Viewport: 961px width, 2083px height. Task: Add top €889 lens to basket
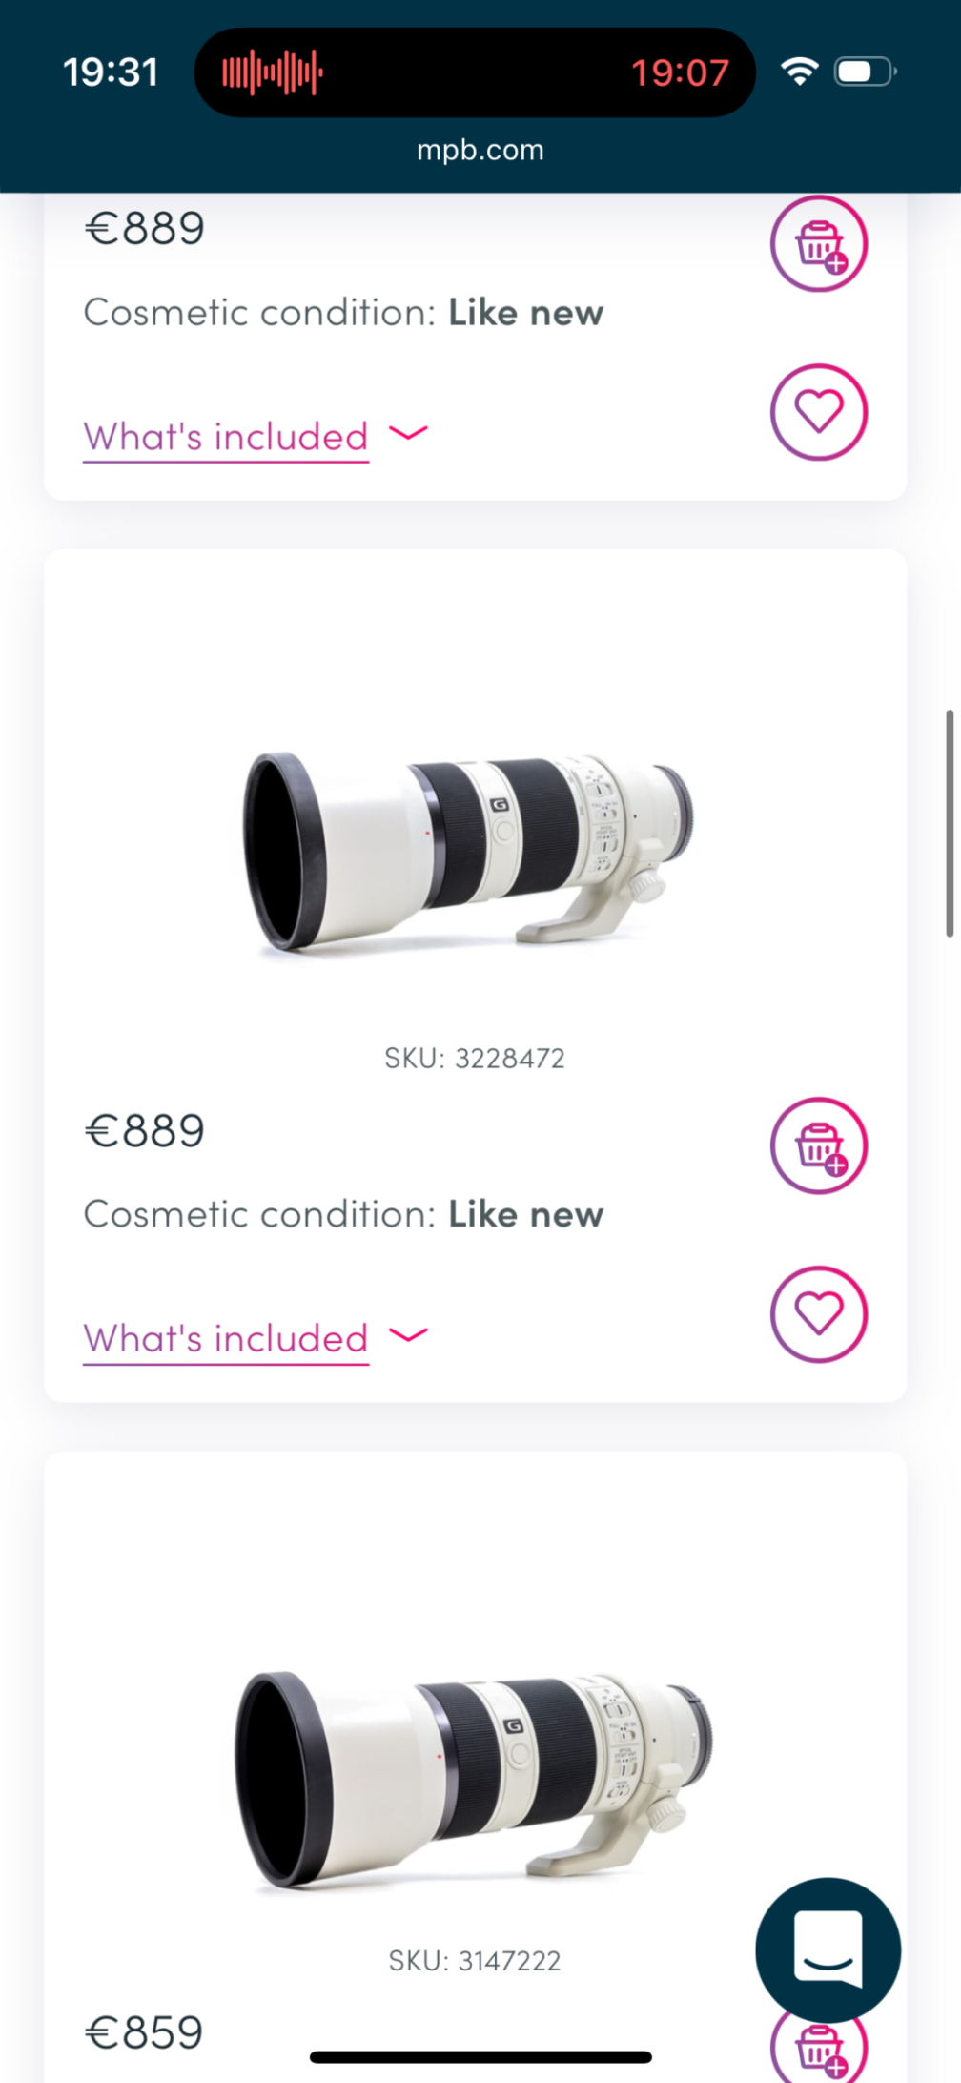[818, 243]
